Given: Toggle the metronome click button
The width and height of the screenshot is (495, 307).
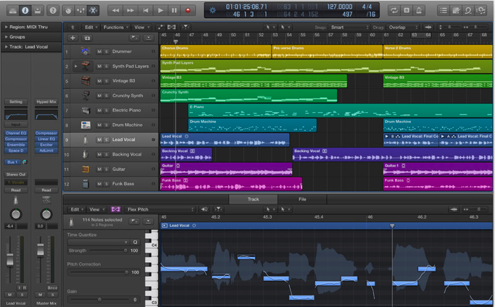Looking at the screenshot, I should (419, 10).
